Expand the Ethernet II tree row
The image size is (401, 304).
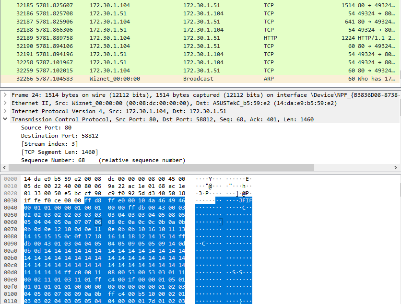click(5, 103)
